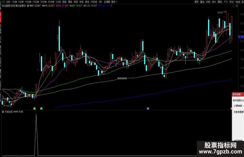This screenshot has width=244, height=157.
Task: Open F10 company info
Action: [x=226, y=2]
